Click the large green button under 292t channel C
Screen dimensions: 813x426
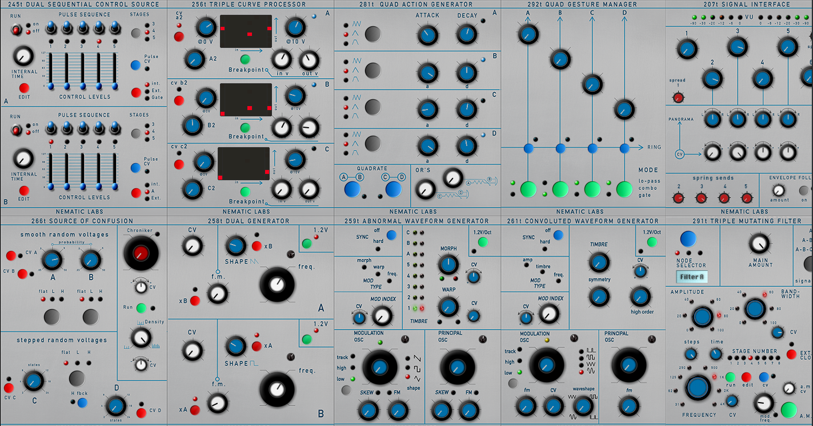tap(592, 188)
